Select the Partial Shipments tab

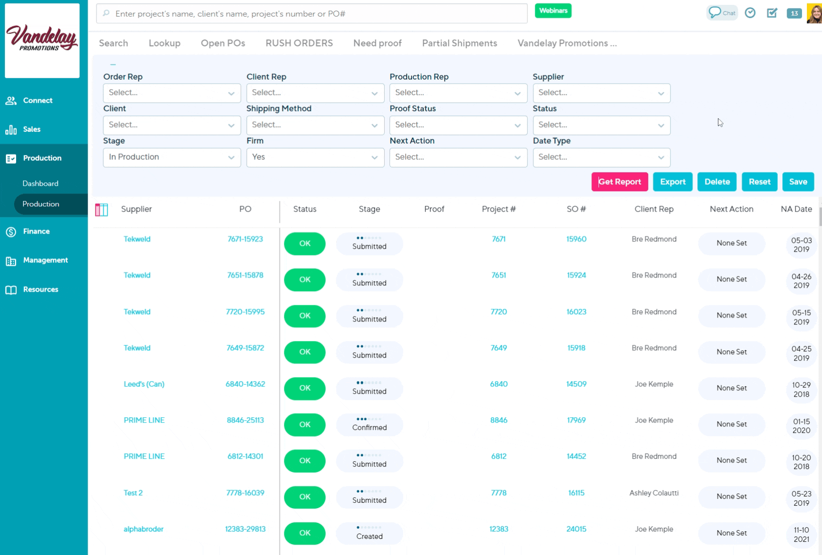(x=459, y=43)
